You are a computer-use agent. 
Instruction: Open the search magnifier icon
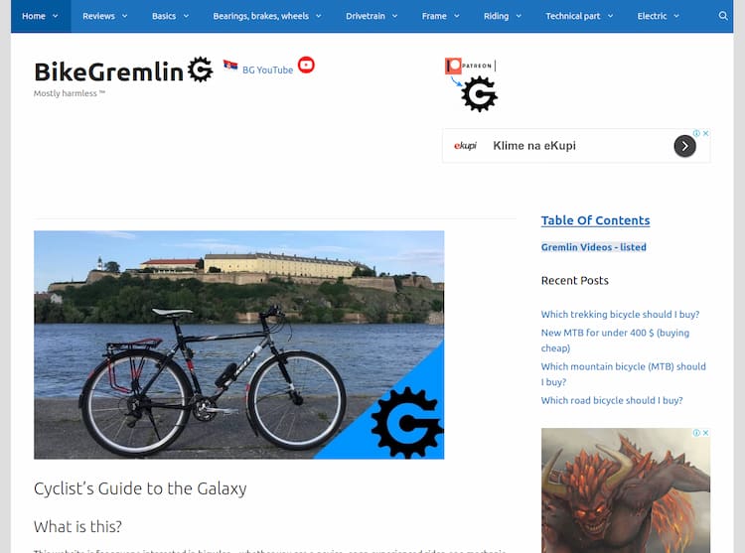[x=723, y=16]
